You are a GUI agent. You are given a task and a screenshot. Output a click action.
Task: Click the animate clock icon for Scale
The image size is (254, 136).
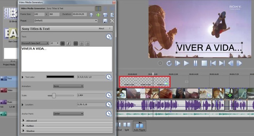coord(109,95)
